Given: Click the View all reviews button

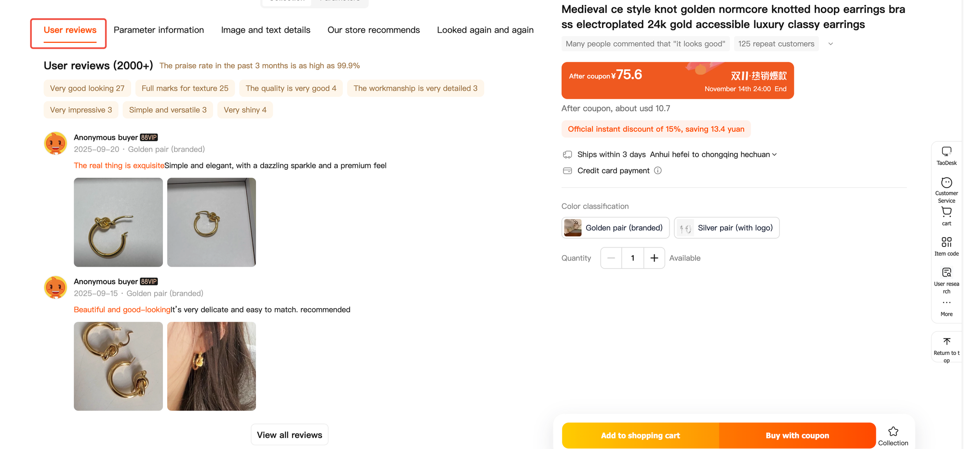Looking at the screenshot, I should click(x=289, y=435).
